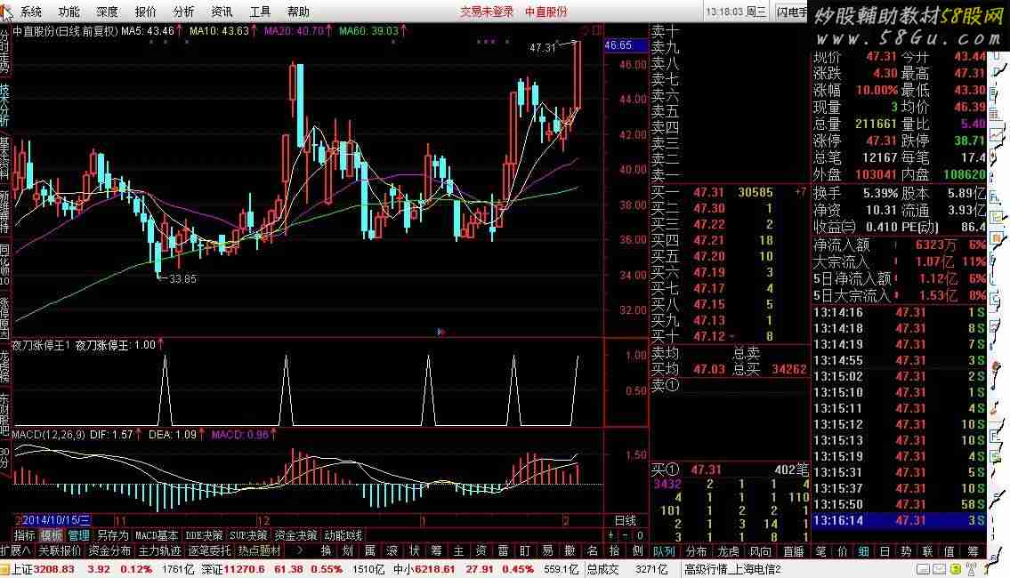Click the 闪电手 quick trade button
Viewport: 1010px width, 578px height.
(791, 12)
